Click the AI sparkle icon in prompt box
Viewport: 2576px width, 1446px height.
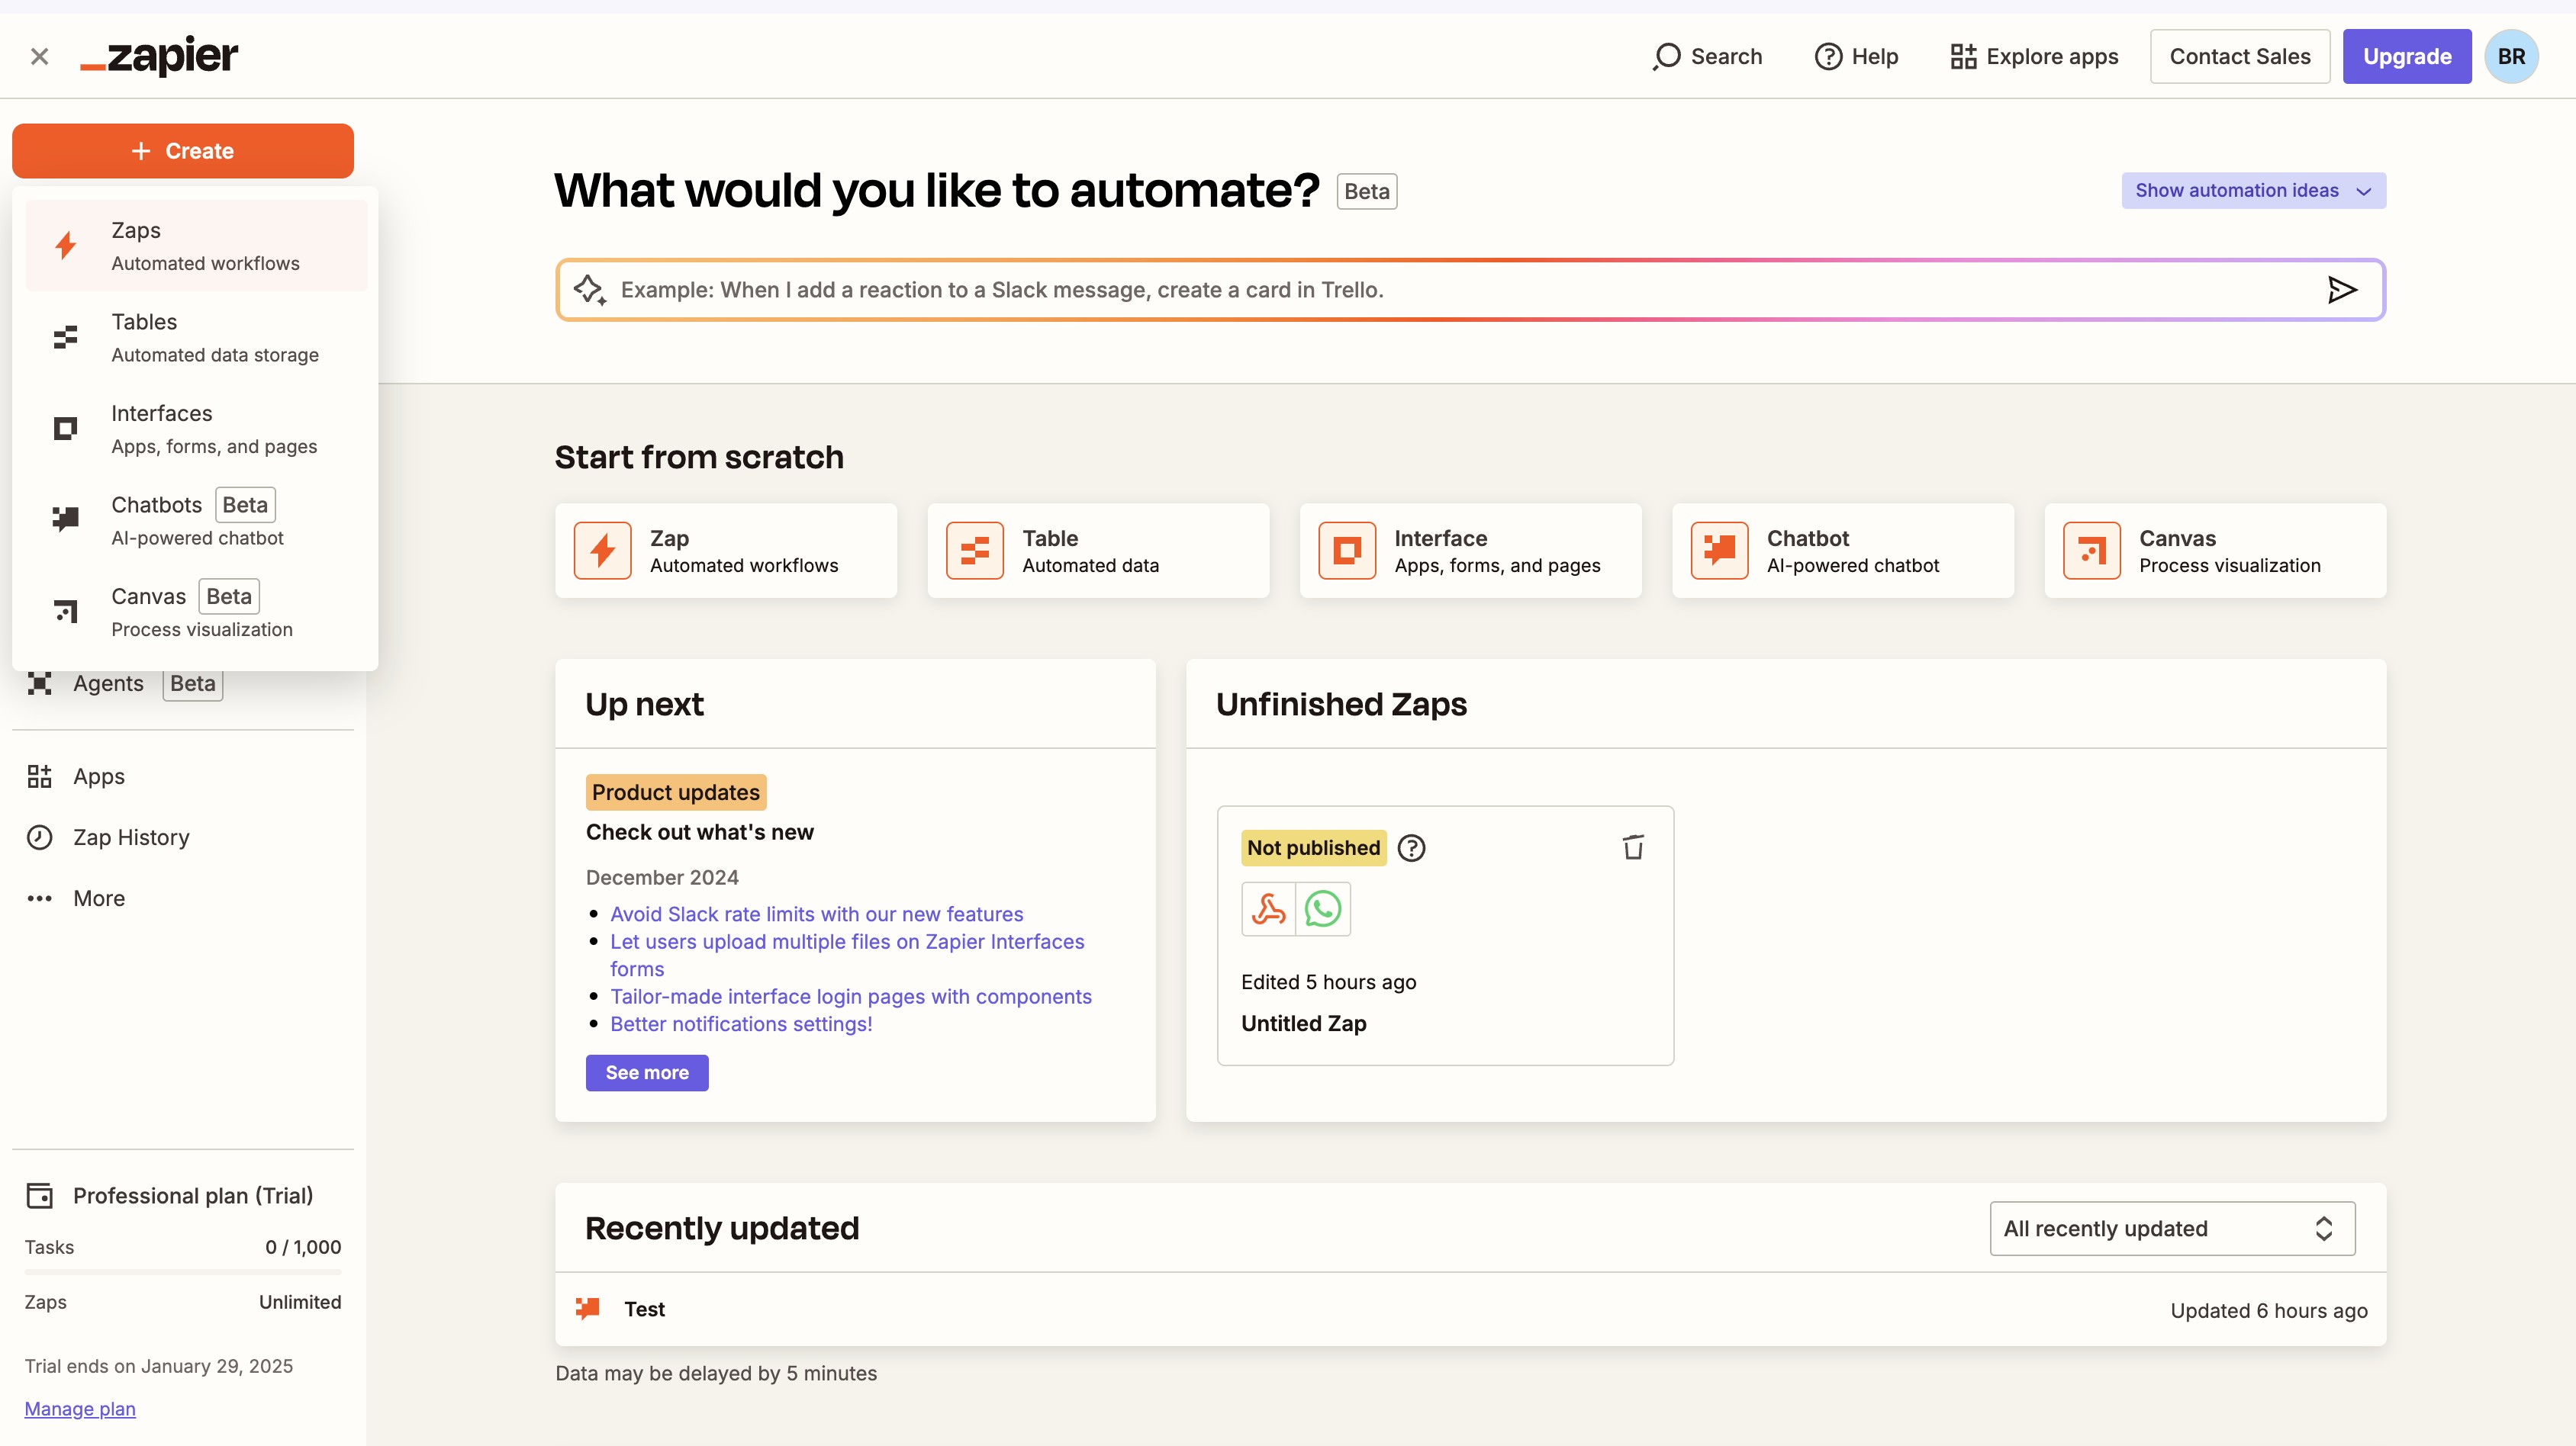coord(589,290)
